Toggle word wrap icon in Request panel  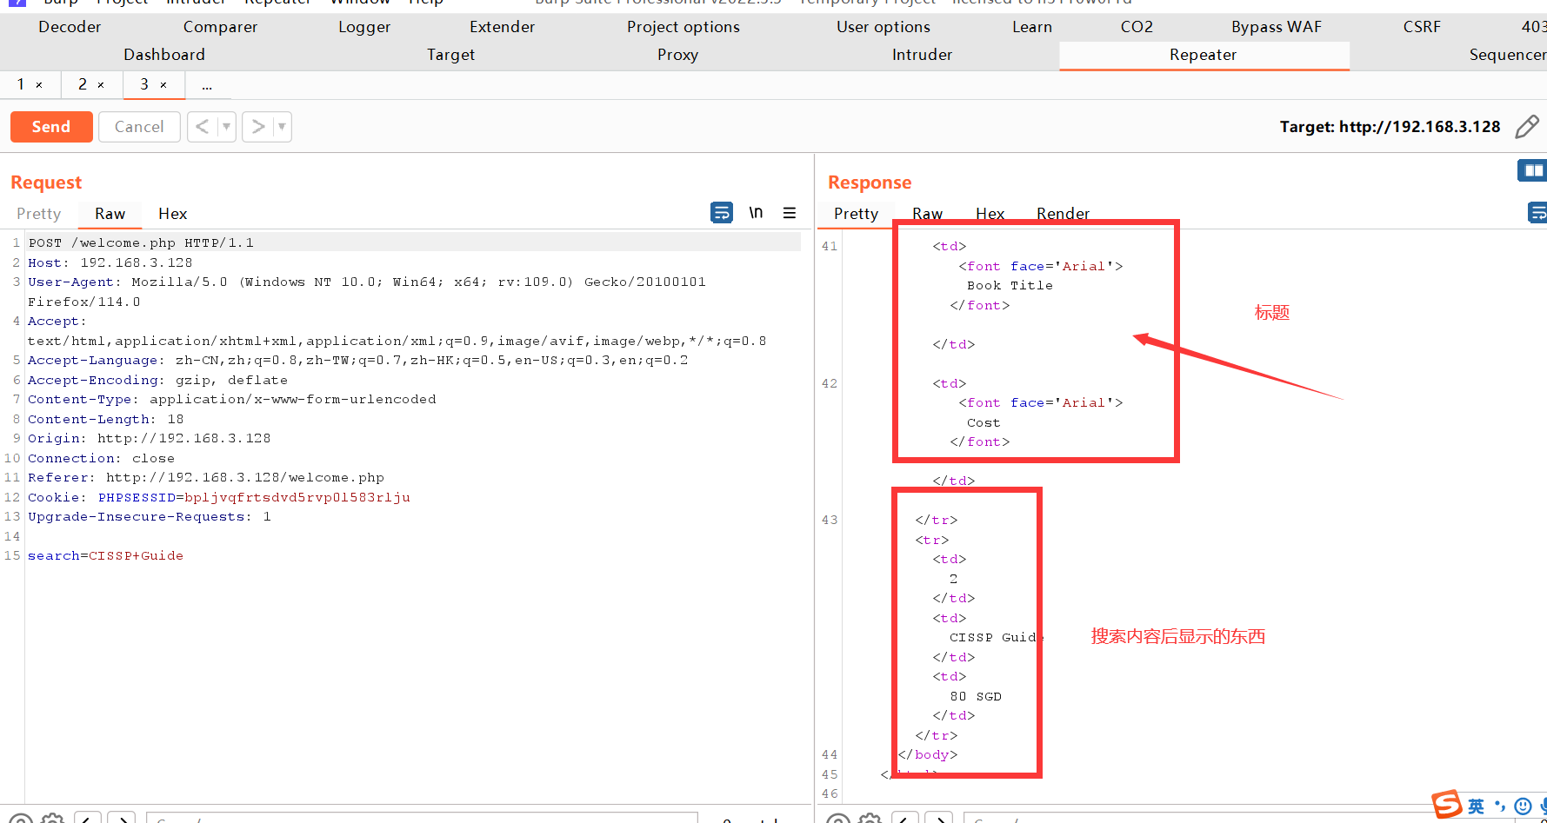(x=722, y=213)
